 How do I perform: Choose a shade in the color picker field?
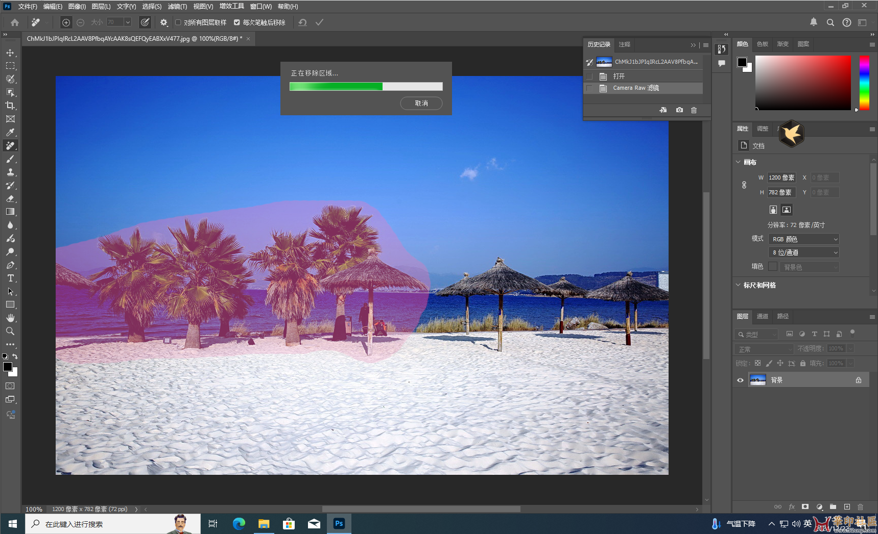coord(803,83)
